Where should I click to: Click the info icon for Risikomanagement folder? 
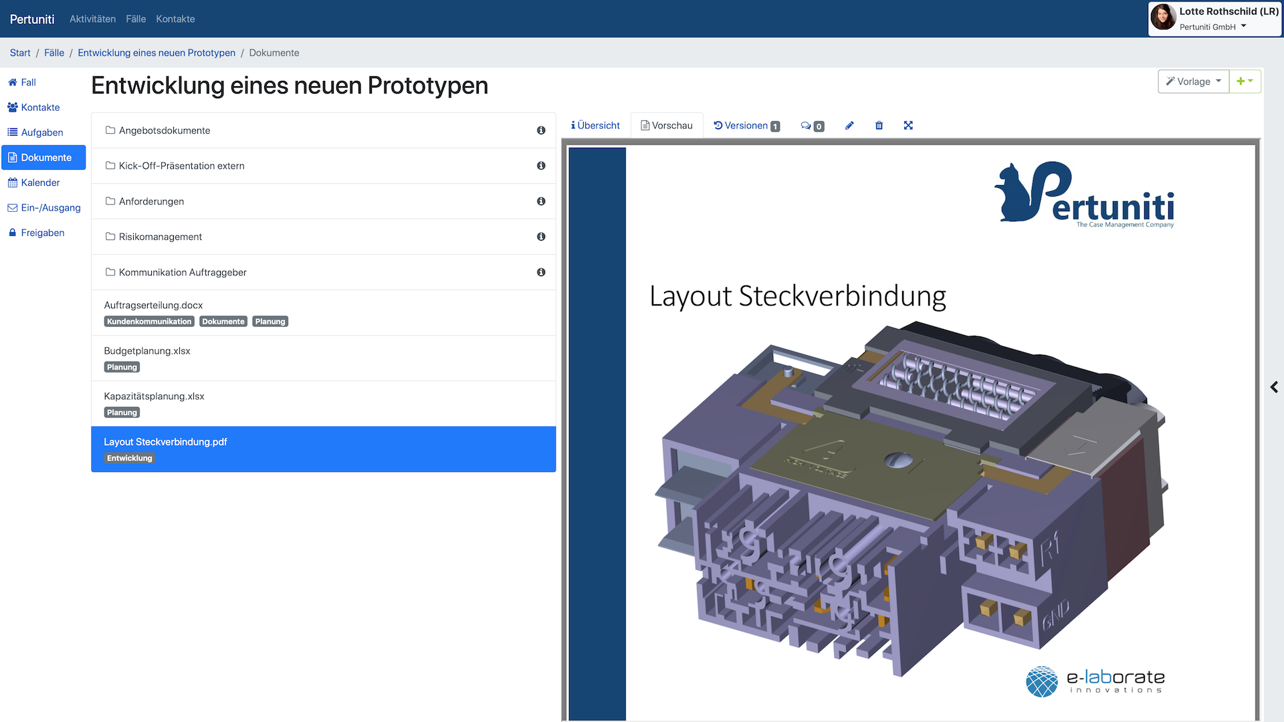coord(541,237)
